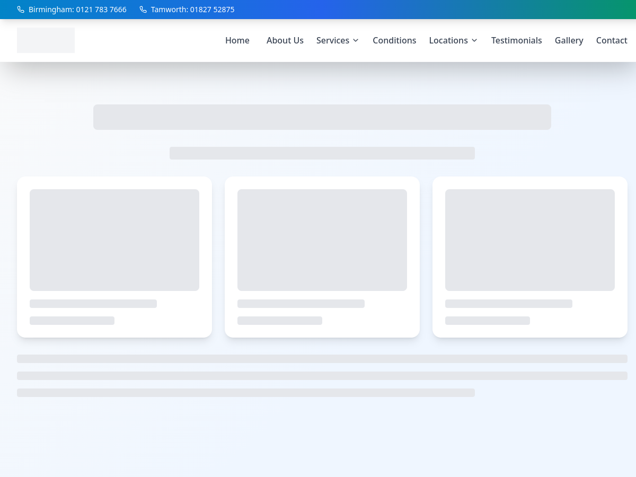Click the middle card's image placeholder
This screenshot has width=636, height=477.
(322, 240)
